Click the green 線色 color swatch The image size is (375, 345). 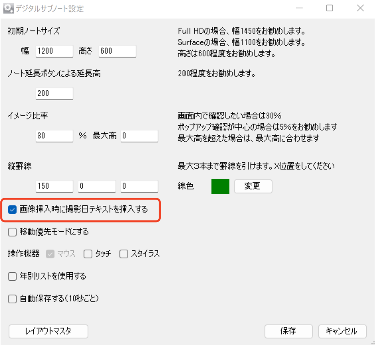[220, 186]
